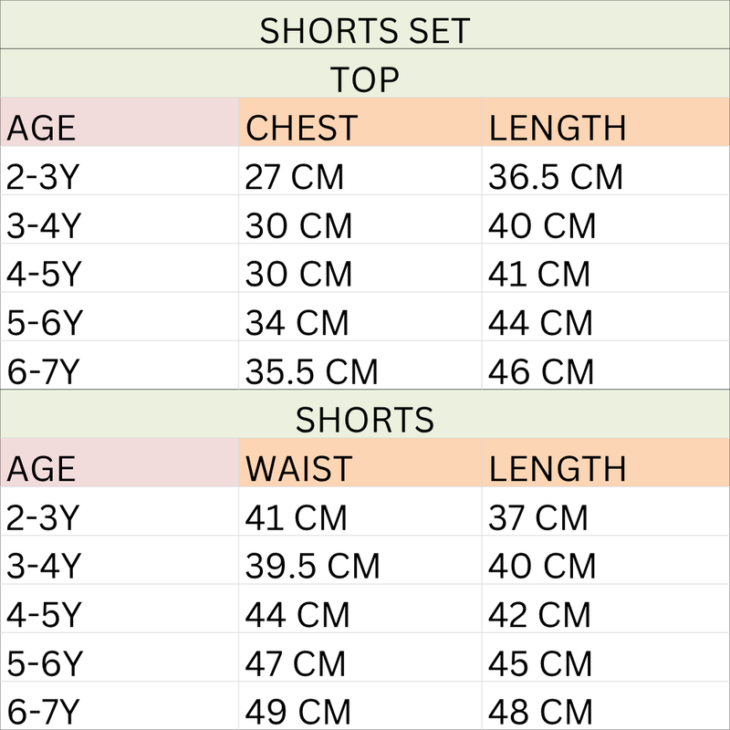Image resolution: width=730 pixels, height=730 pixels.
Task: Select the 36.5 CM length cell
Action: (x=606, y=171)
